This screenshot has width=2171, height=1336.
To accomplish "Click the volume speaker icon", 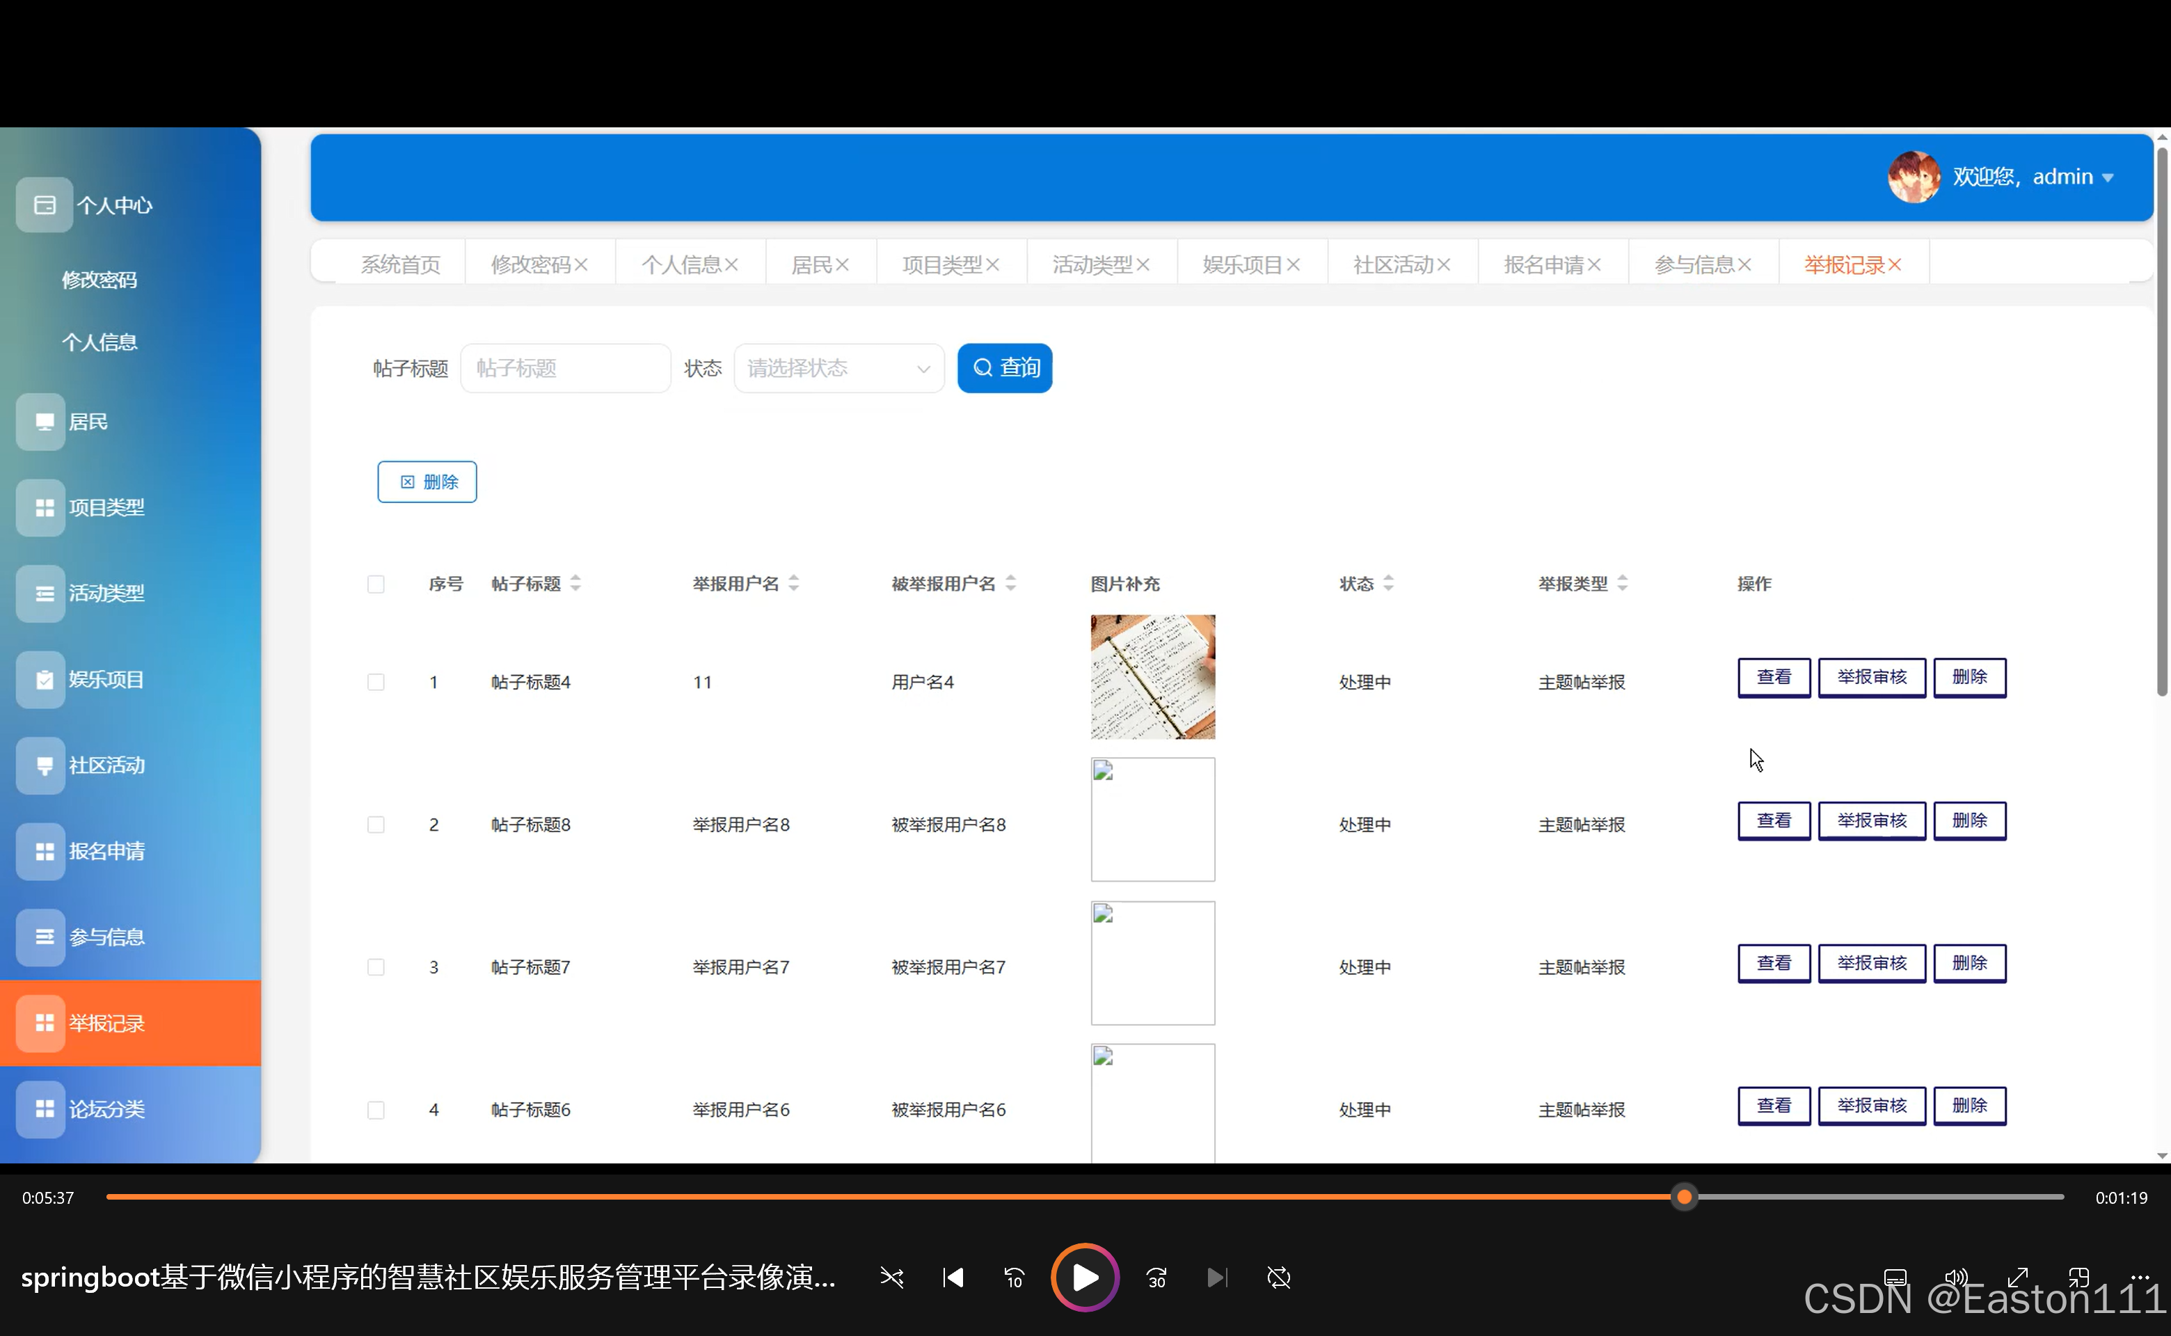I will click(x=1955, y=1278).
